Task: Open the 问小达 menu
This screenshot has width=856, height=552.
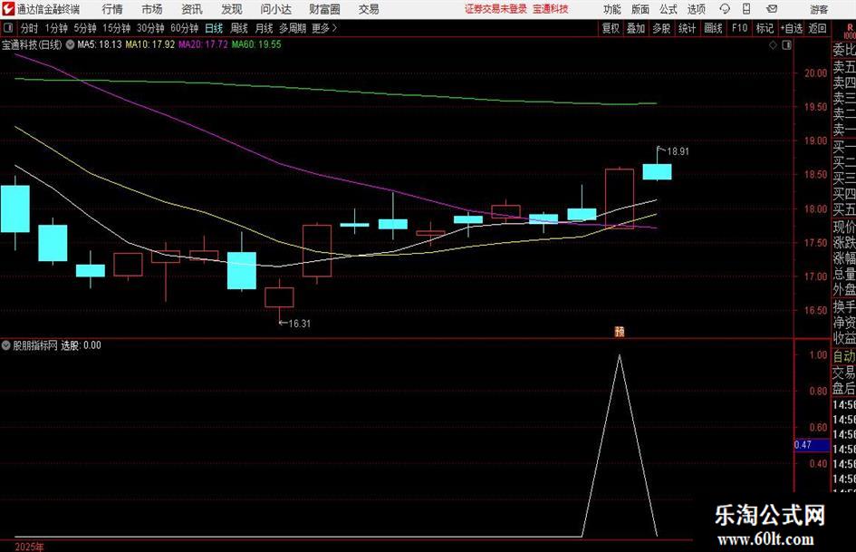Action: (x=276, y=9)
